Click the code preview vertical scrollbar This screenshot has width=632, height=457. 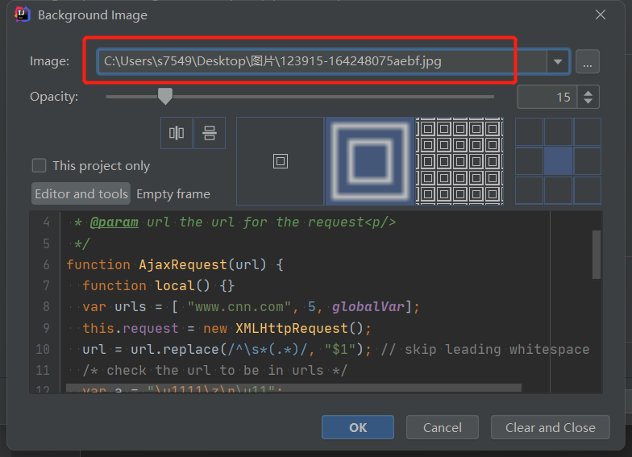coord(597,255)
